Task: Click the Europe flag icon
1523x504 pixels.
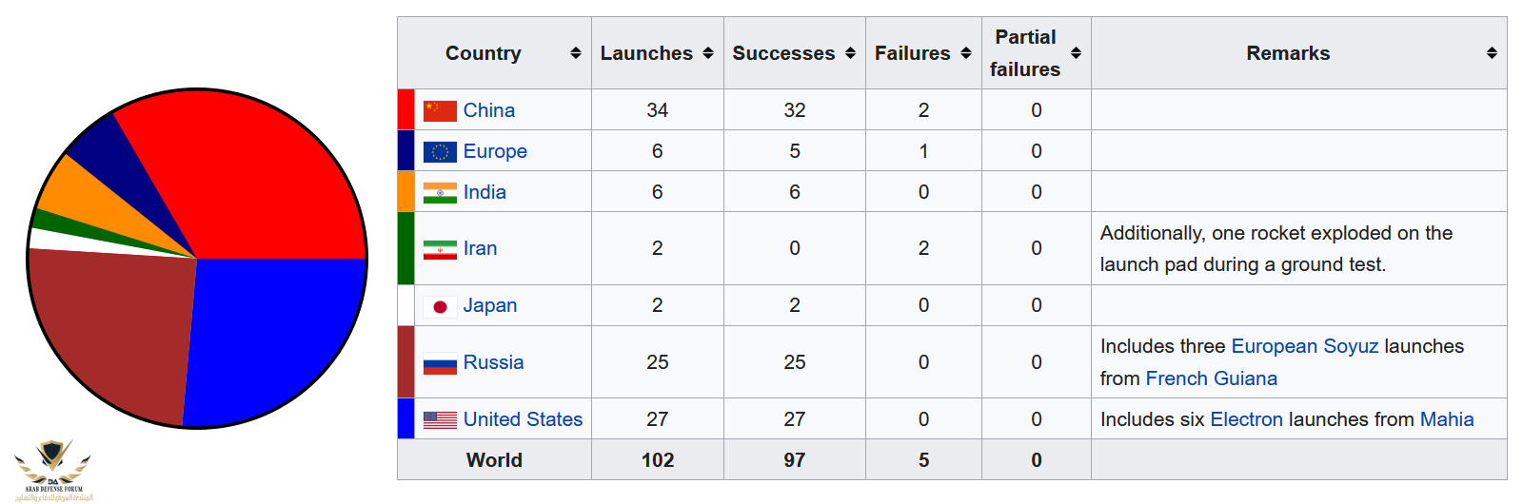Action: click(x=440, y=151)
